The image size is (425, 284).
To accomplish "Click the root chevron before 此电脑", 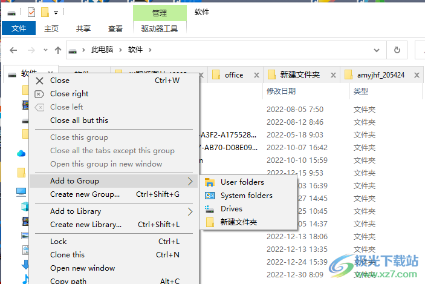I will pos(83,50).
